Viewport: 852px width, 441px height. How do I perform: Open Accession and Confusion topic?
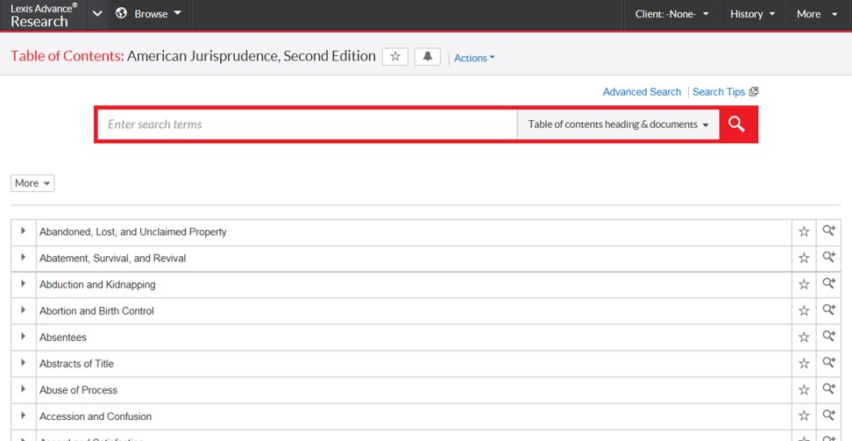coord(95,416)
